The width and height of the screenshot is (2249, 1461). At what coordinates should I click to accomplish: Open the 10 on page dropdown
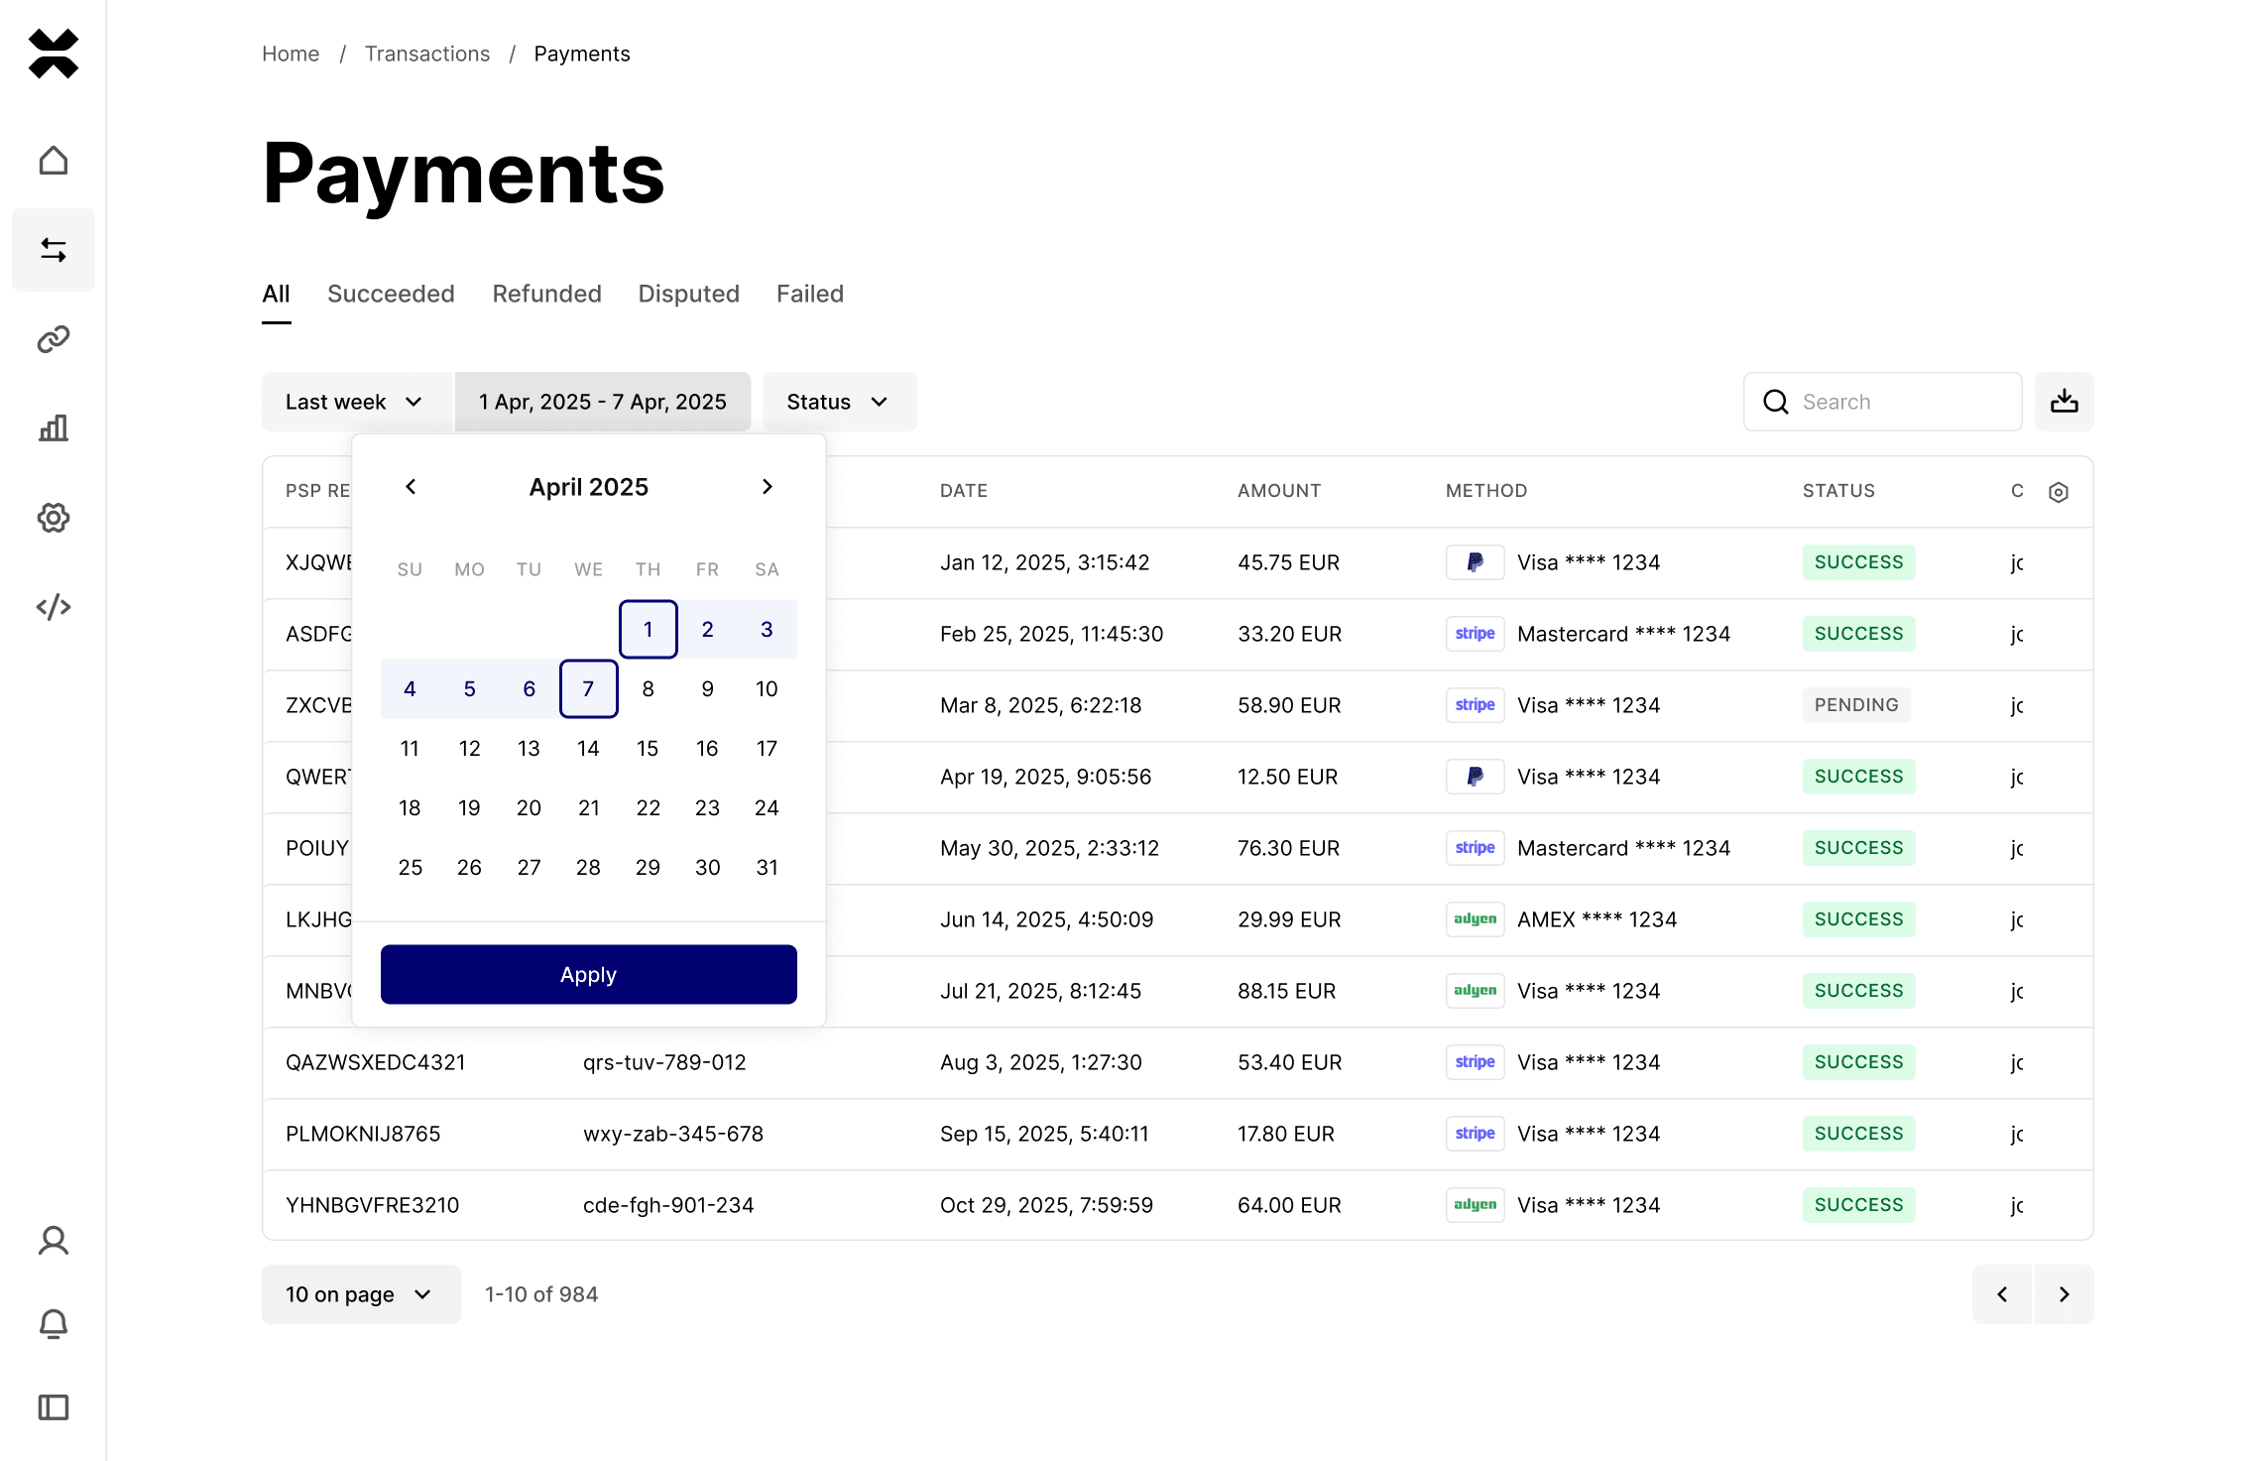pyautogui.click(x=360, y=1294)
